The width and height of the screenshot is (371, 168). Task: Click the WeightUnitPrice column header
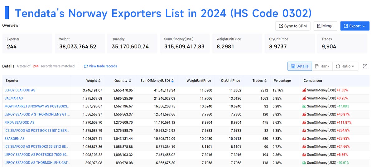tap(199, 81)
